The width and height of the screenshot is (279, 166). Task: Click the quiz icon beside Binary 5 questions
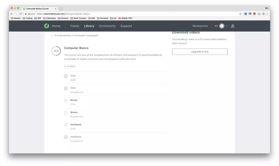[x=66, y=113]
